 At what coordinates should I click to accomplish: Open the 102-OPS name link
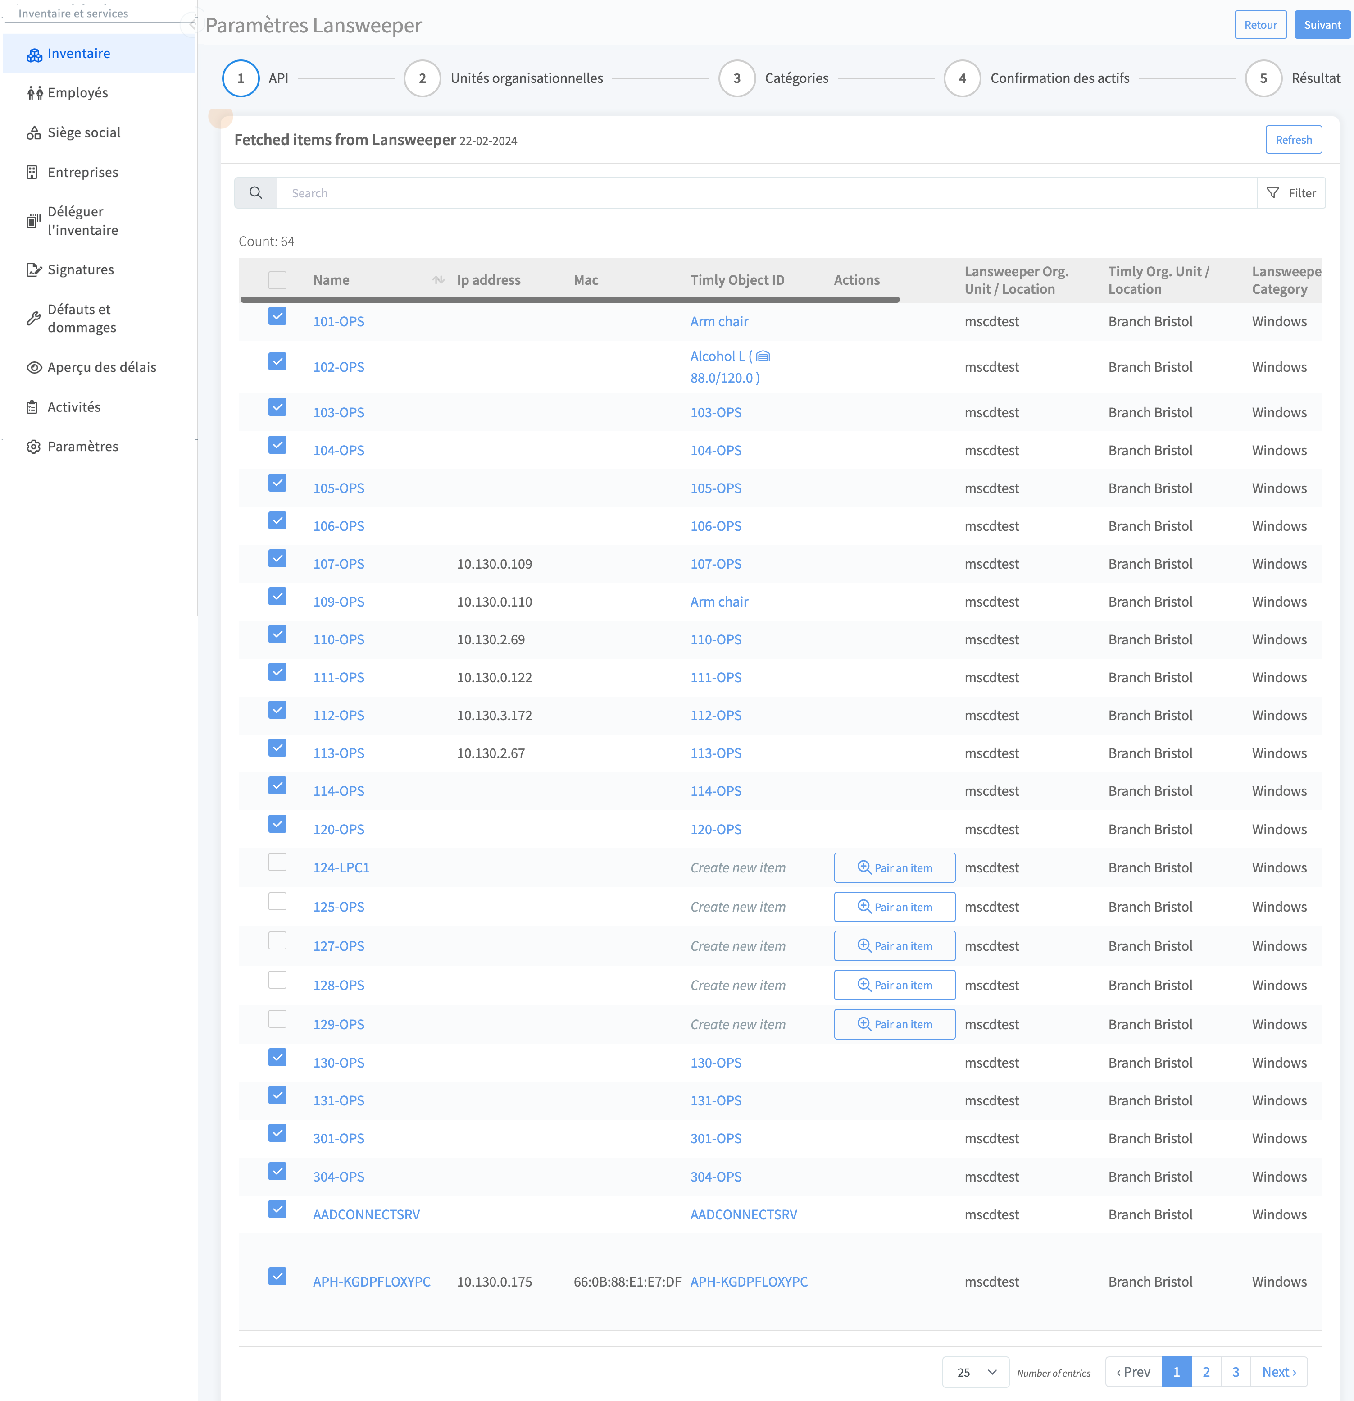[x=339, y=367]
